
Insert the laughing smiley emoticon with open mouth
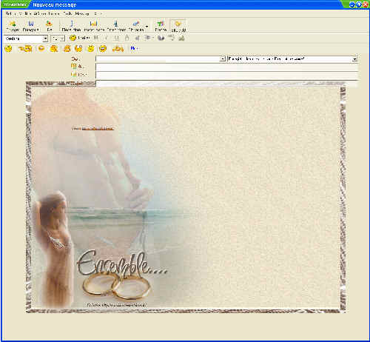[x=103, y=49]
